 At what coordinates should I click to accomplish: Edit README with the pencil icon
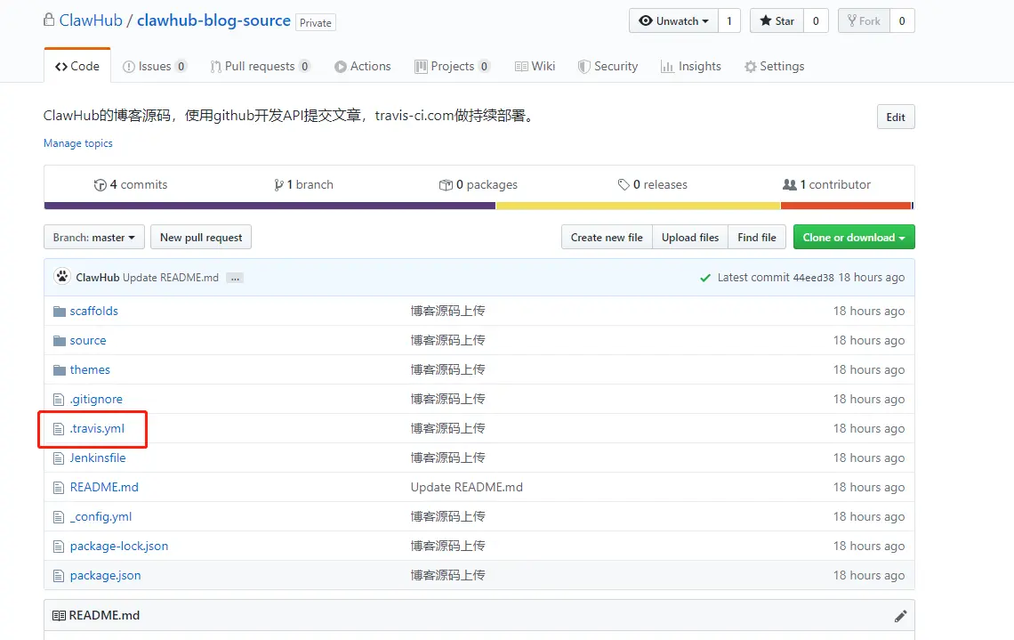(x=900, y=616)
